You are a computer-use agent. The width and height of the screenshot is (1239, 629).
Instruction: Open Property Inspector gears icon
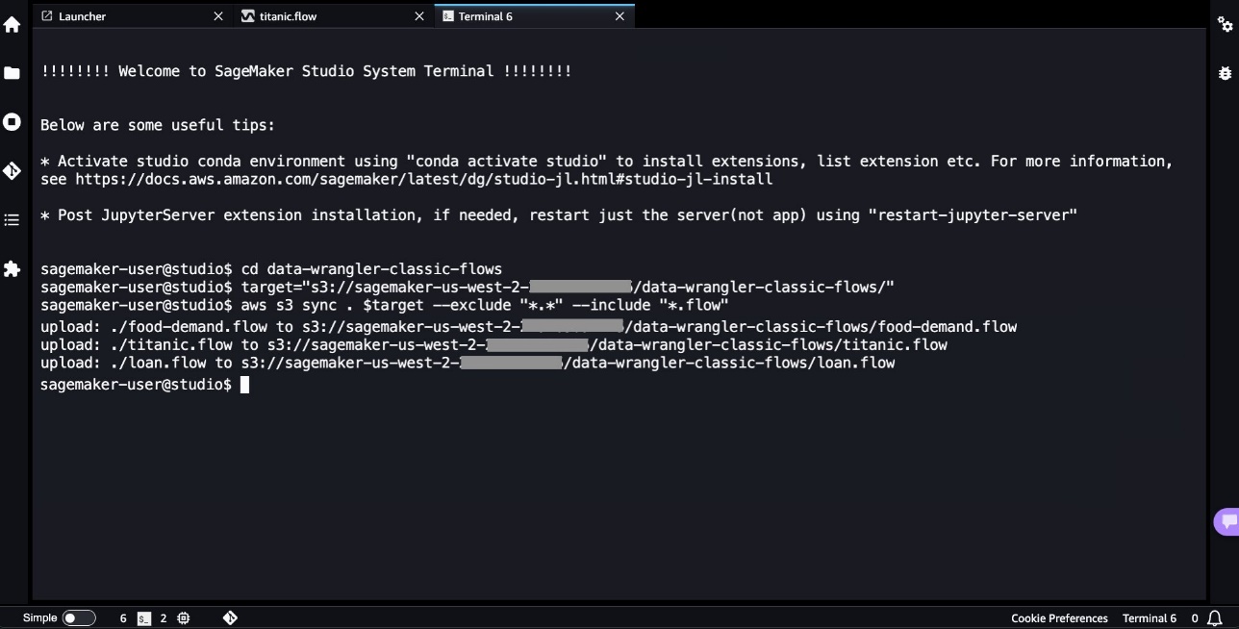point(1226,25)
